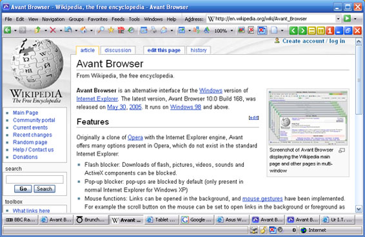
Task: Switch to BBC Ra... browser tab
Action: point(21,220)
